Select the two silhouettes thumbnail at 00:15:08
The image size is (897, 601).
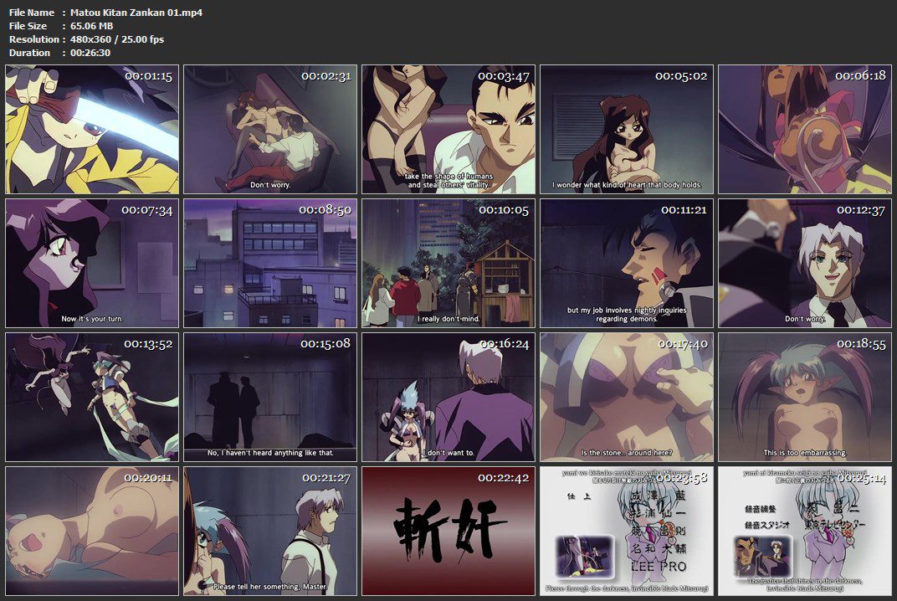270,398
